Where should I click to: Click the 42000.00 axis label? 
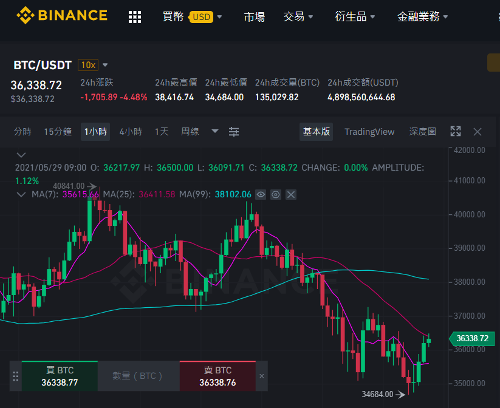click(x=470, y=150)
